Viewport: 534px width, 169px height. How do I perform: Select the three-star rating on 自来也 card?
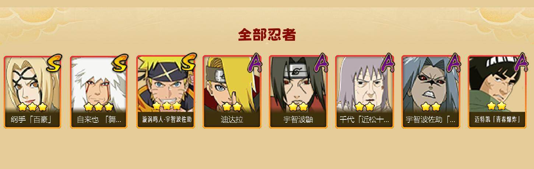pyautogui.click(x=99, y=107)
